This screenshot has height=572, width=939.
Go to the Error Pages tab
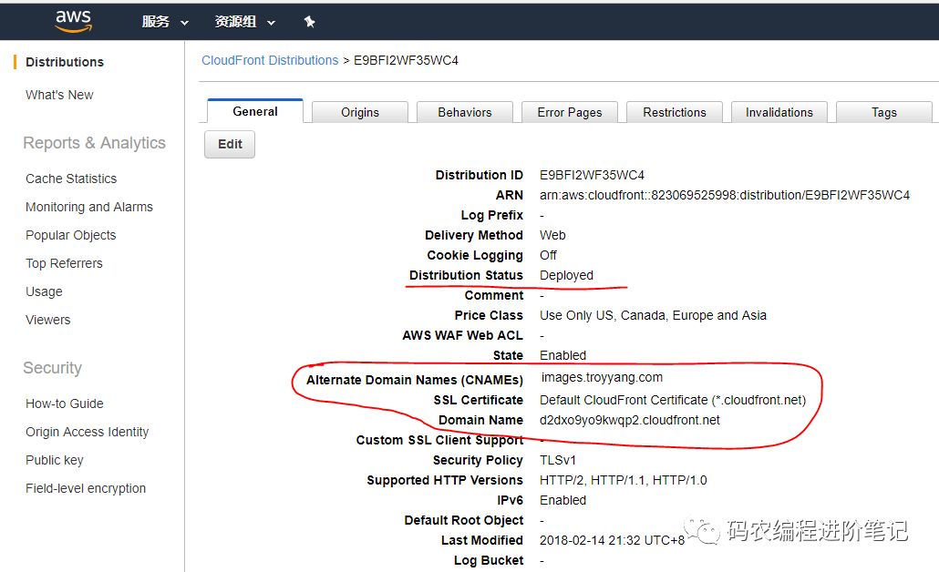pyautogui.click(x=570, y=112)
